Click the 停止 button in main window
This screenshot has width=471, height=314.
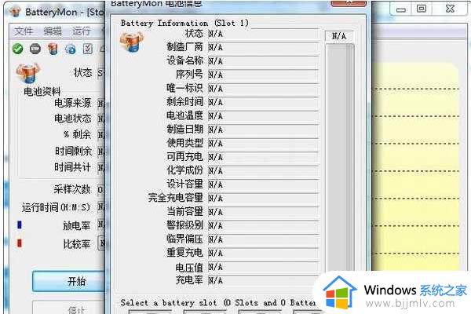click(69, 308)
